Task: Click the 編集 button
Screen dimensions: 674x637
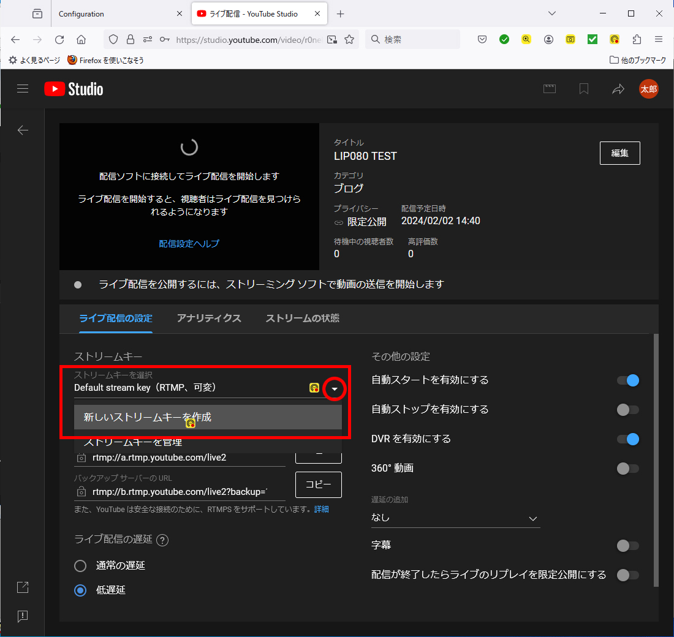Action: [619, 153]
